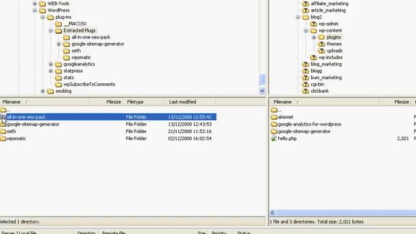
Task: Click the akismet folder icon in remote list
Action: pos(274,117)
